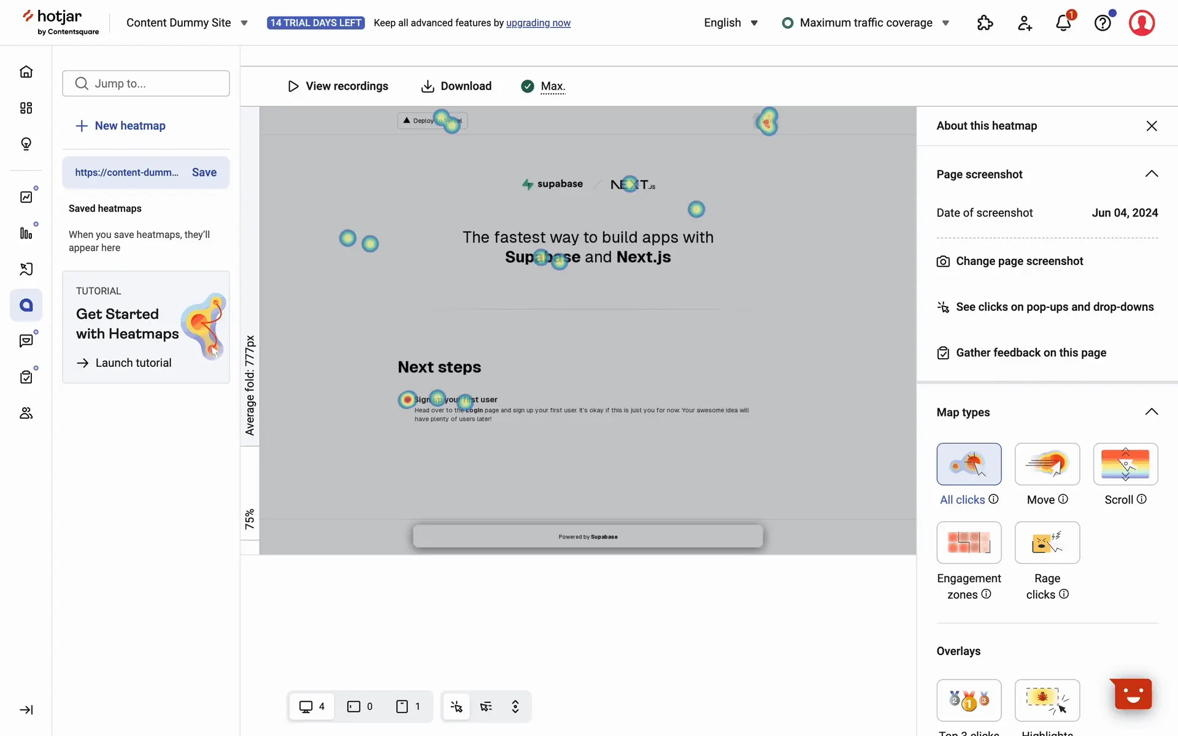
Task: Open the help question mark icon
Action: (1103, 23)
